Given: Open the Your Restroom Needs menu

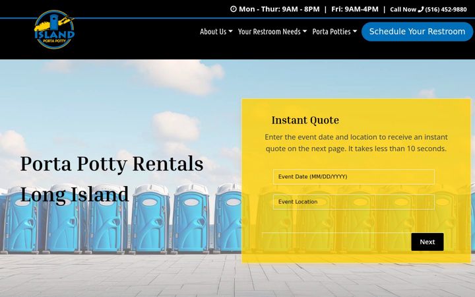Looking at the screenshot, I should click(272, 32).
